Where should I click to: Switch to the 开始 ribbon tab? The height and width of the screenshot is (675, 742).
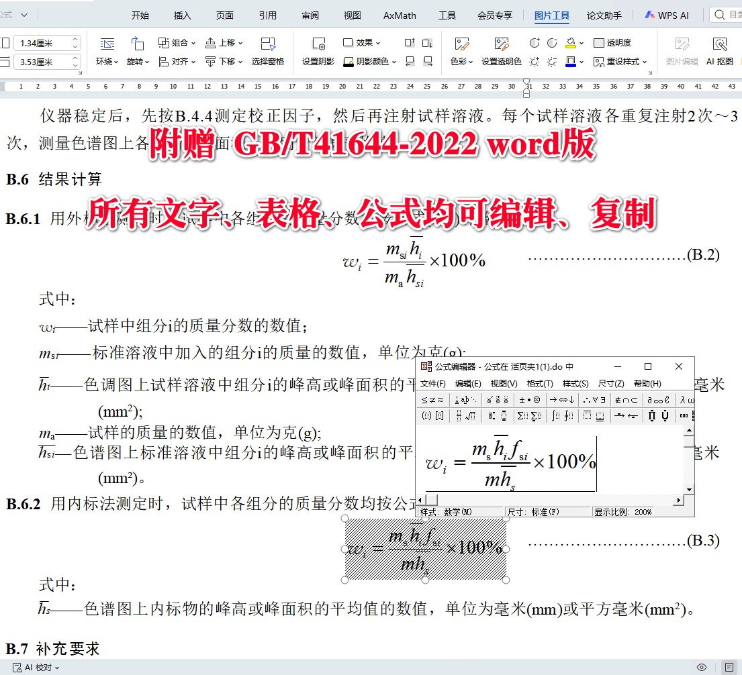(x=140, y=15)
